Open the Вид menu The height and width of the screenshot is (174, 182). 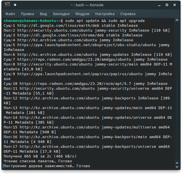tap(43, 14)
